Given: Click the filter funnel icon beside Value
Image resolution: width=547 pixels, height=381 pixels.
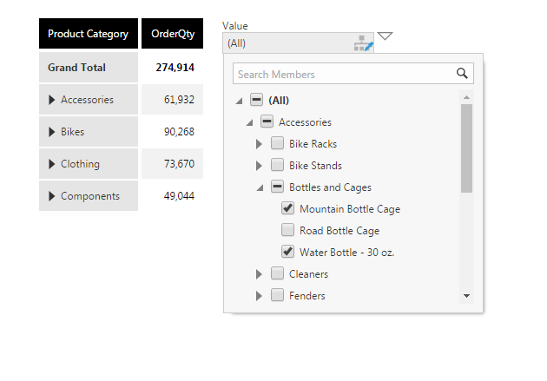Looking at the screenshot, I should tap(386, 36).
